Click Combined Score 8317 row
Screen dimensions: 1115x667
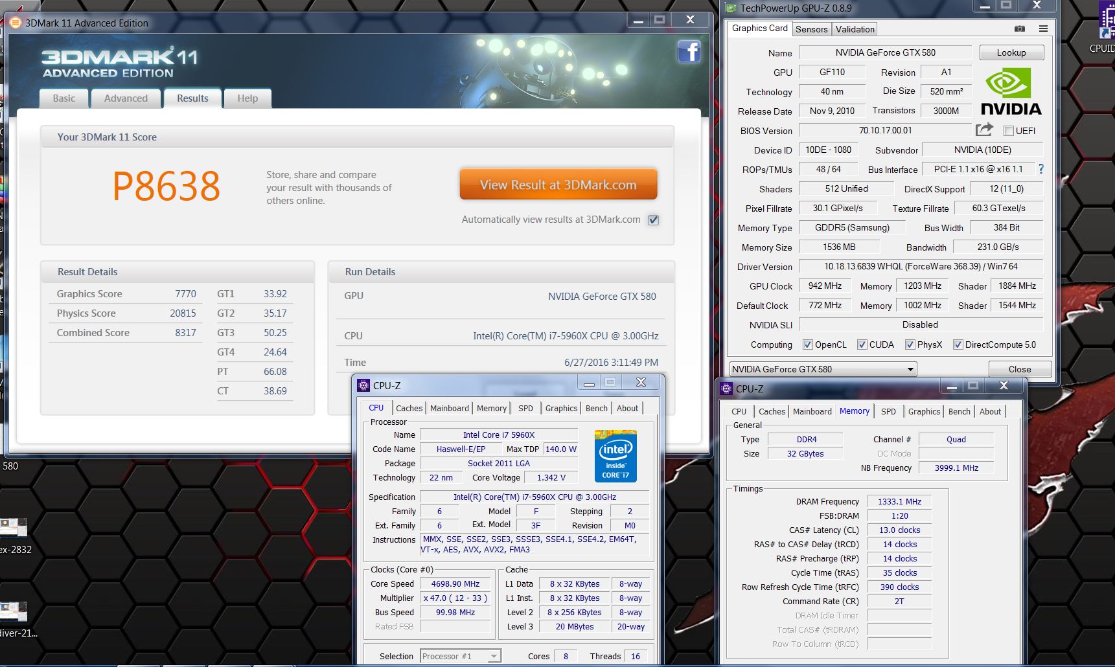126,332
